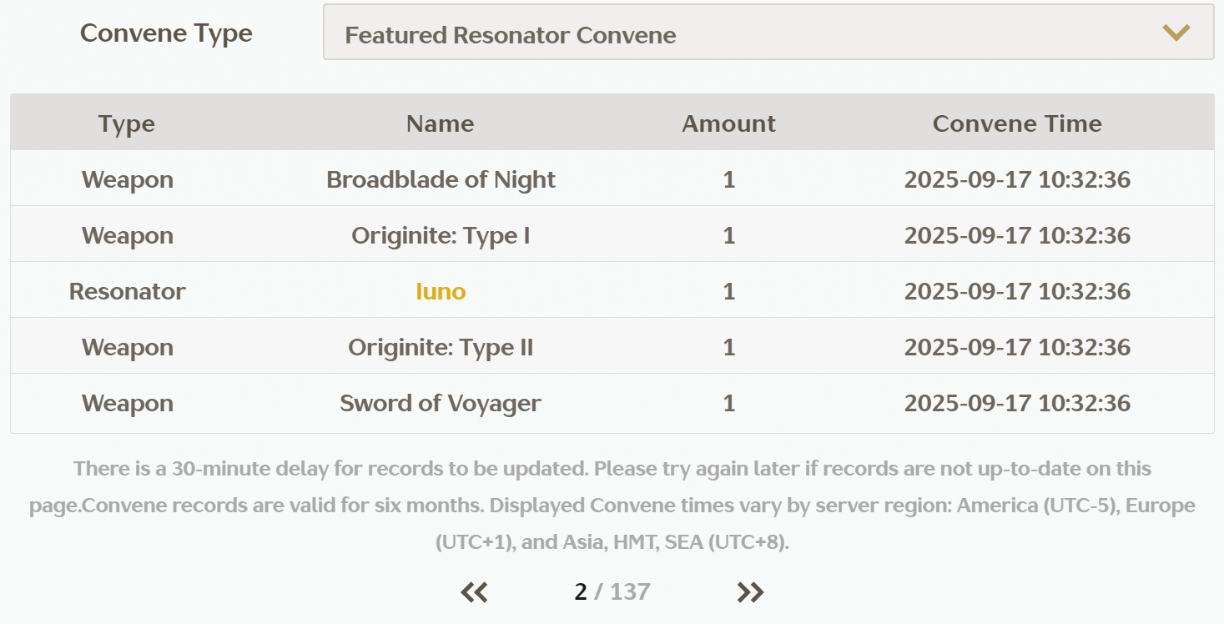Select the Broadblade of Night entry
Screen dimensions: 1224x624
pos(441,180)
